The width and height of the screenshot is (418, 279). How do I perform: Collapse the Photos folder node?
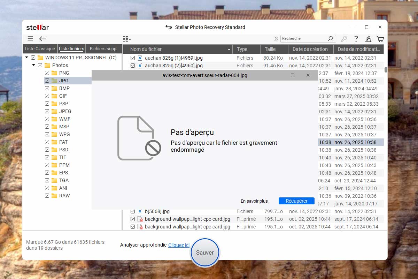pyautogui.click(x=33, y=65)
